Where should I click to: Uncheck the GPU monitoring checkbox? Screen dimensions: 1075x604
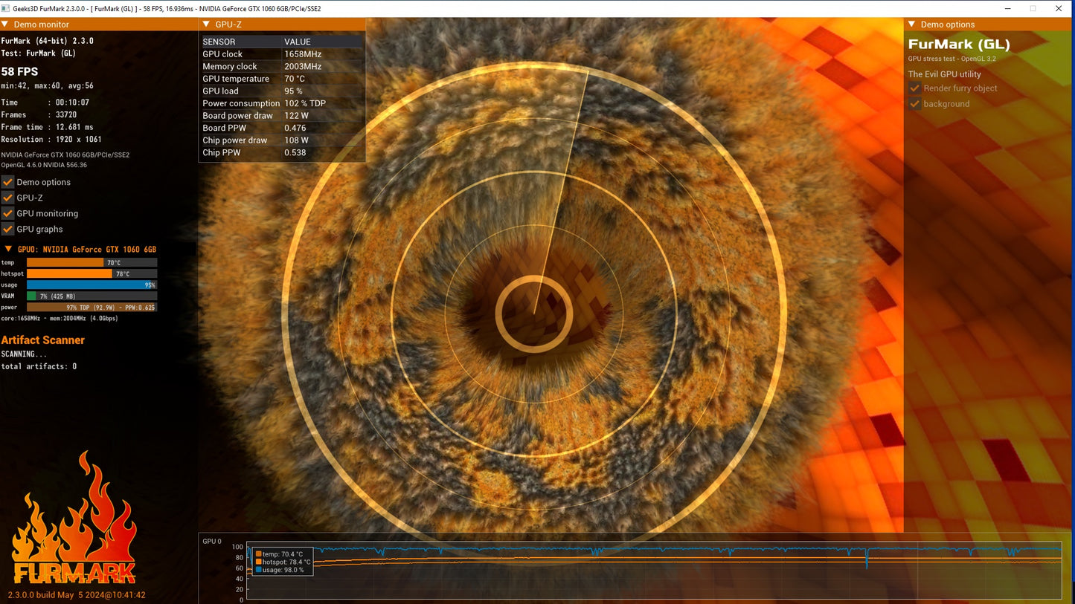[8, 213]
